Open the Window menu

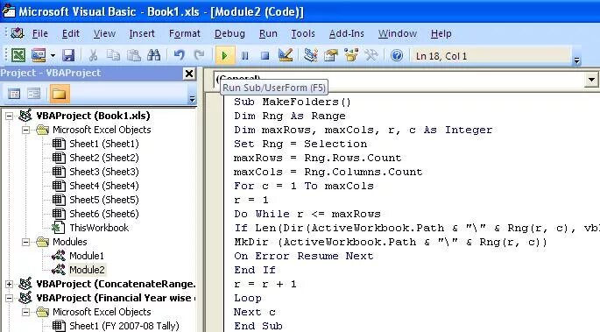[397, 33]
